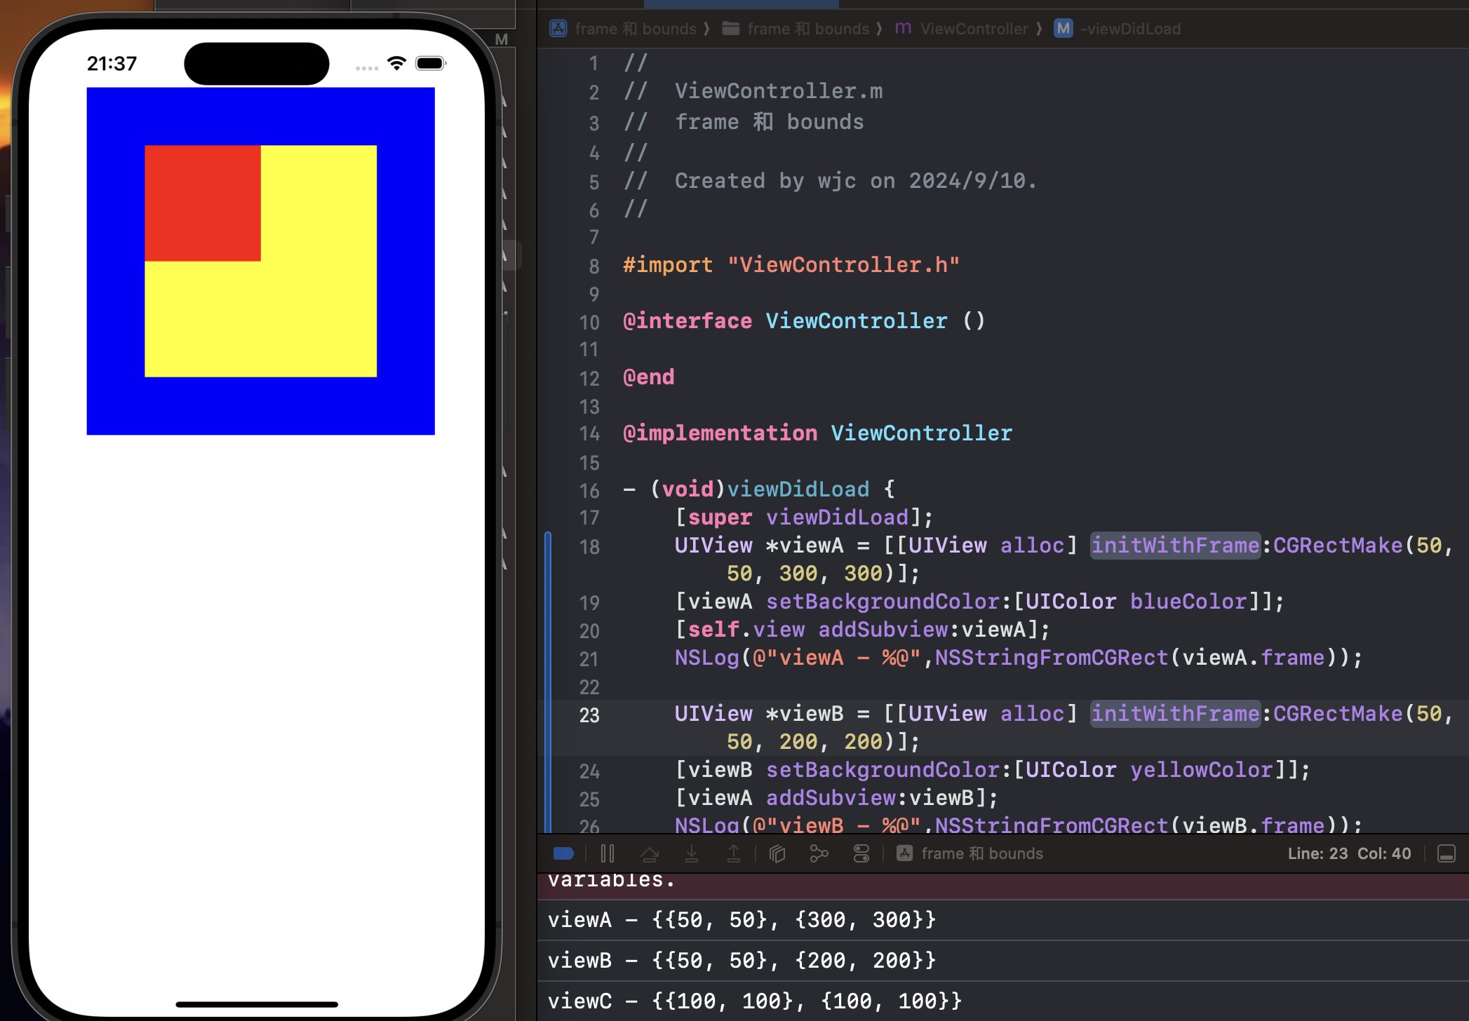Click '@interface ViewController ()' text

point(804,321)
